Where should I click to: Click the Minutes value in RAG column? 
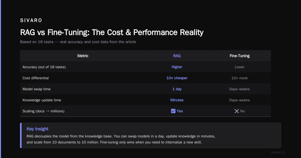(x=177, y=100)
